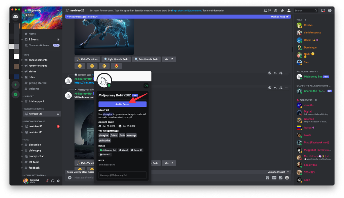
Task: Click the /subscribe command chip
Action: 104,140
